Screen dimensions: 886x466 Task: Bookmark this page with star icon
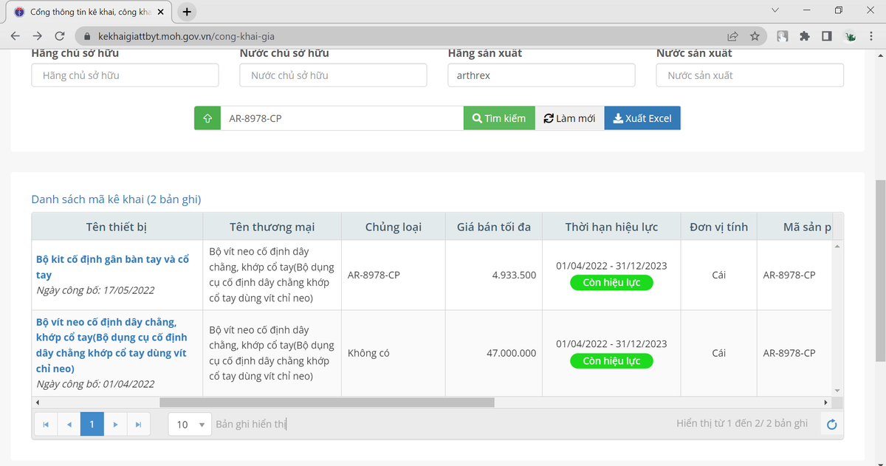click(755, 36)
